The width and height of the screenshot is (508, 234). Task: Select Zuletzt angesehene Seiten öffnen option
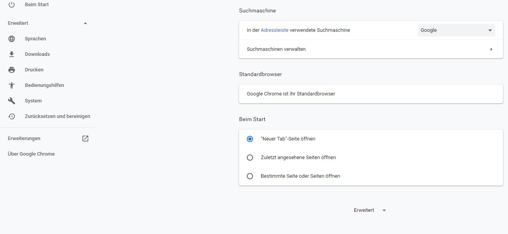tap(250, 158)
